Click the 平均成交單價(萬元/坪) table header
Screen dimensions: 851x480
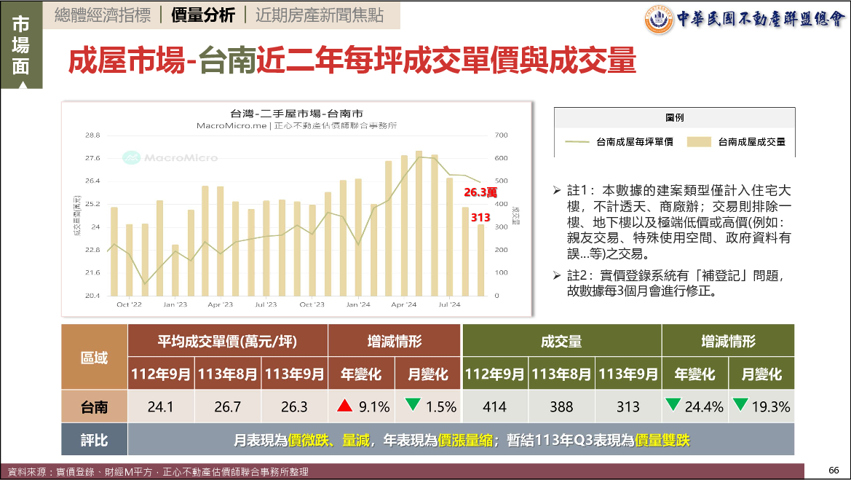coord(228,341)
